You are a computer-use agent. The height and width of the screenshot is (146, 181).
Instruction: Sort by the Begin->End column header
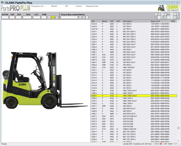coord(160,21)
